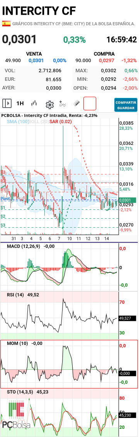This screenshot has height=437, width=139.
Task: Click the red buy price 0,0297
Action: click(x=107, y=61)
